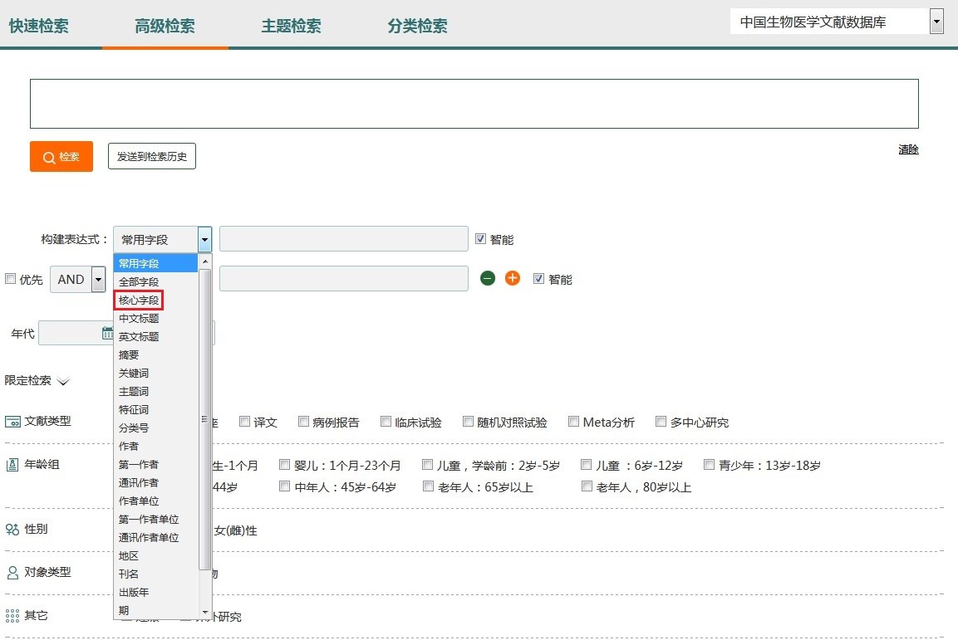Click the orange plus add-row icon
The height and width of the screenshot is (640, 958).
pos(513,278)
